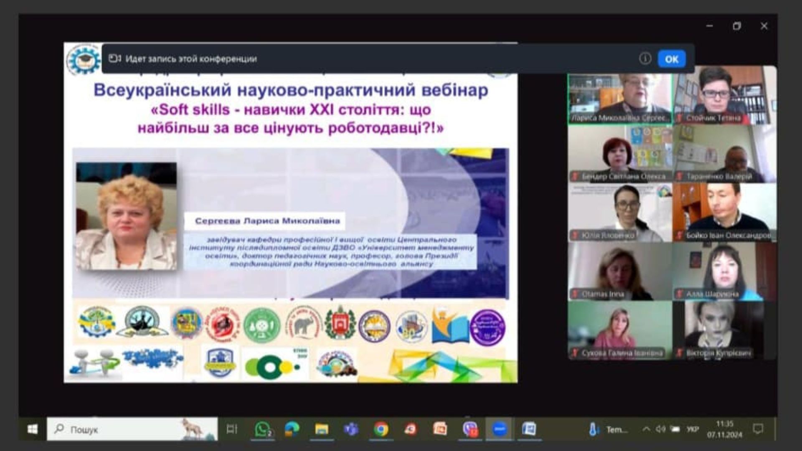802x451 pixels.
Task: Open the recording info icon
Action: point(645,59)
